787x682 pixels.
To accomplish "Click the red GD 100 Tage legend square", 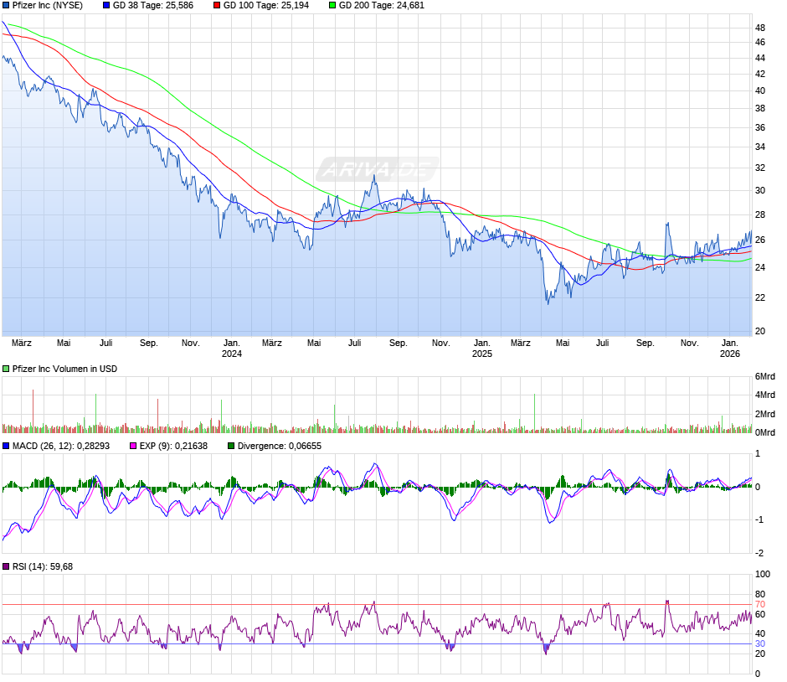I will click(217, 5).
